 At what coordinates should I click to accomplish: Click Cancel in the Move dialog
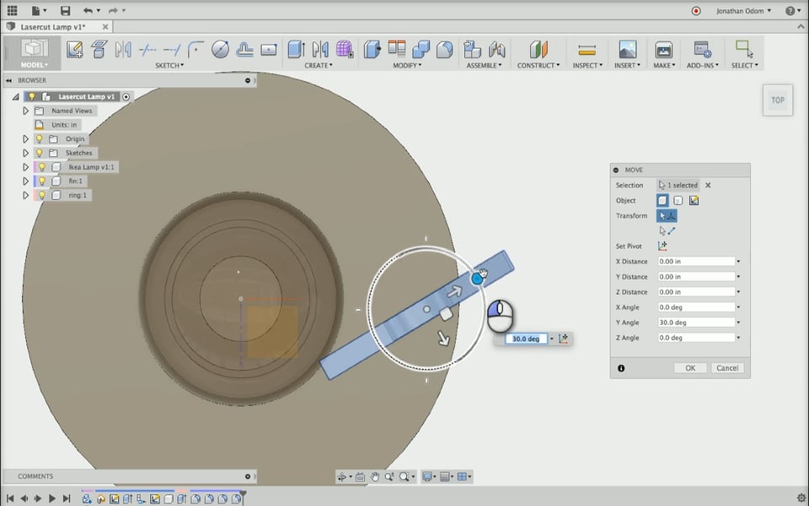(x=727, y=369)
